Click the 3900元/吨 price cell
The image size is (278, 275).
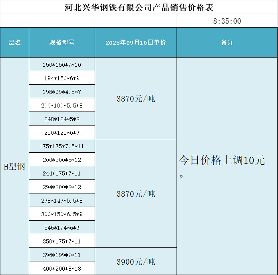(136, 261)
